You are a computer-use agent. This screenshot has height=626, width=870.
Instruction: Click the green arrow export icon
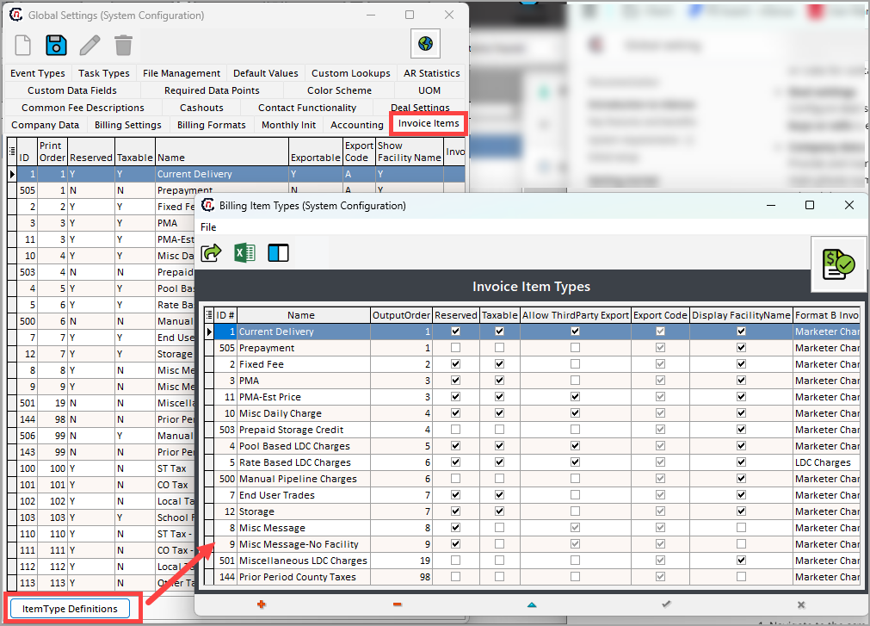tap(211, 253)
